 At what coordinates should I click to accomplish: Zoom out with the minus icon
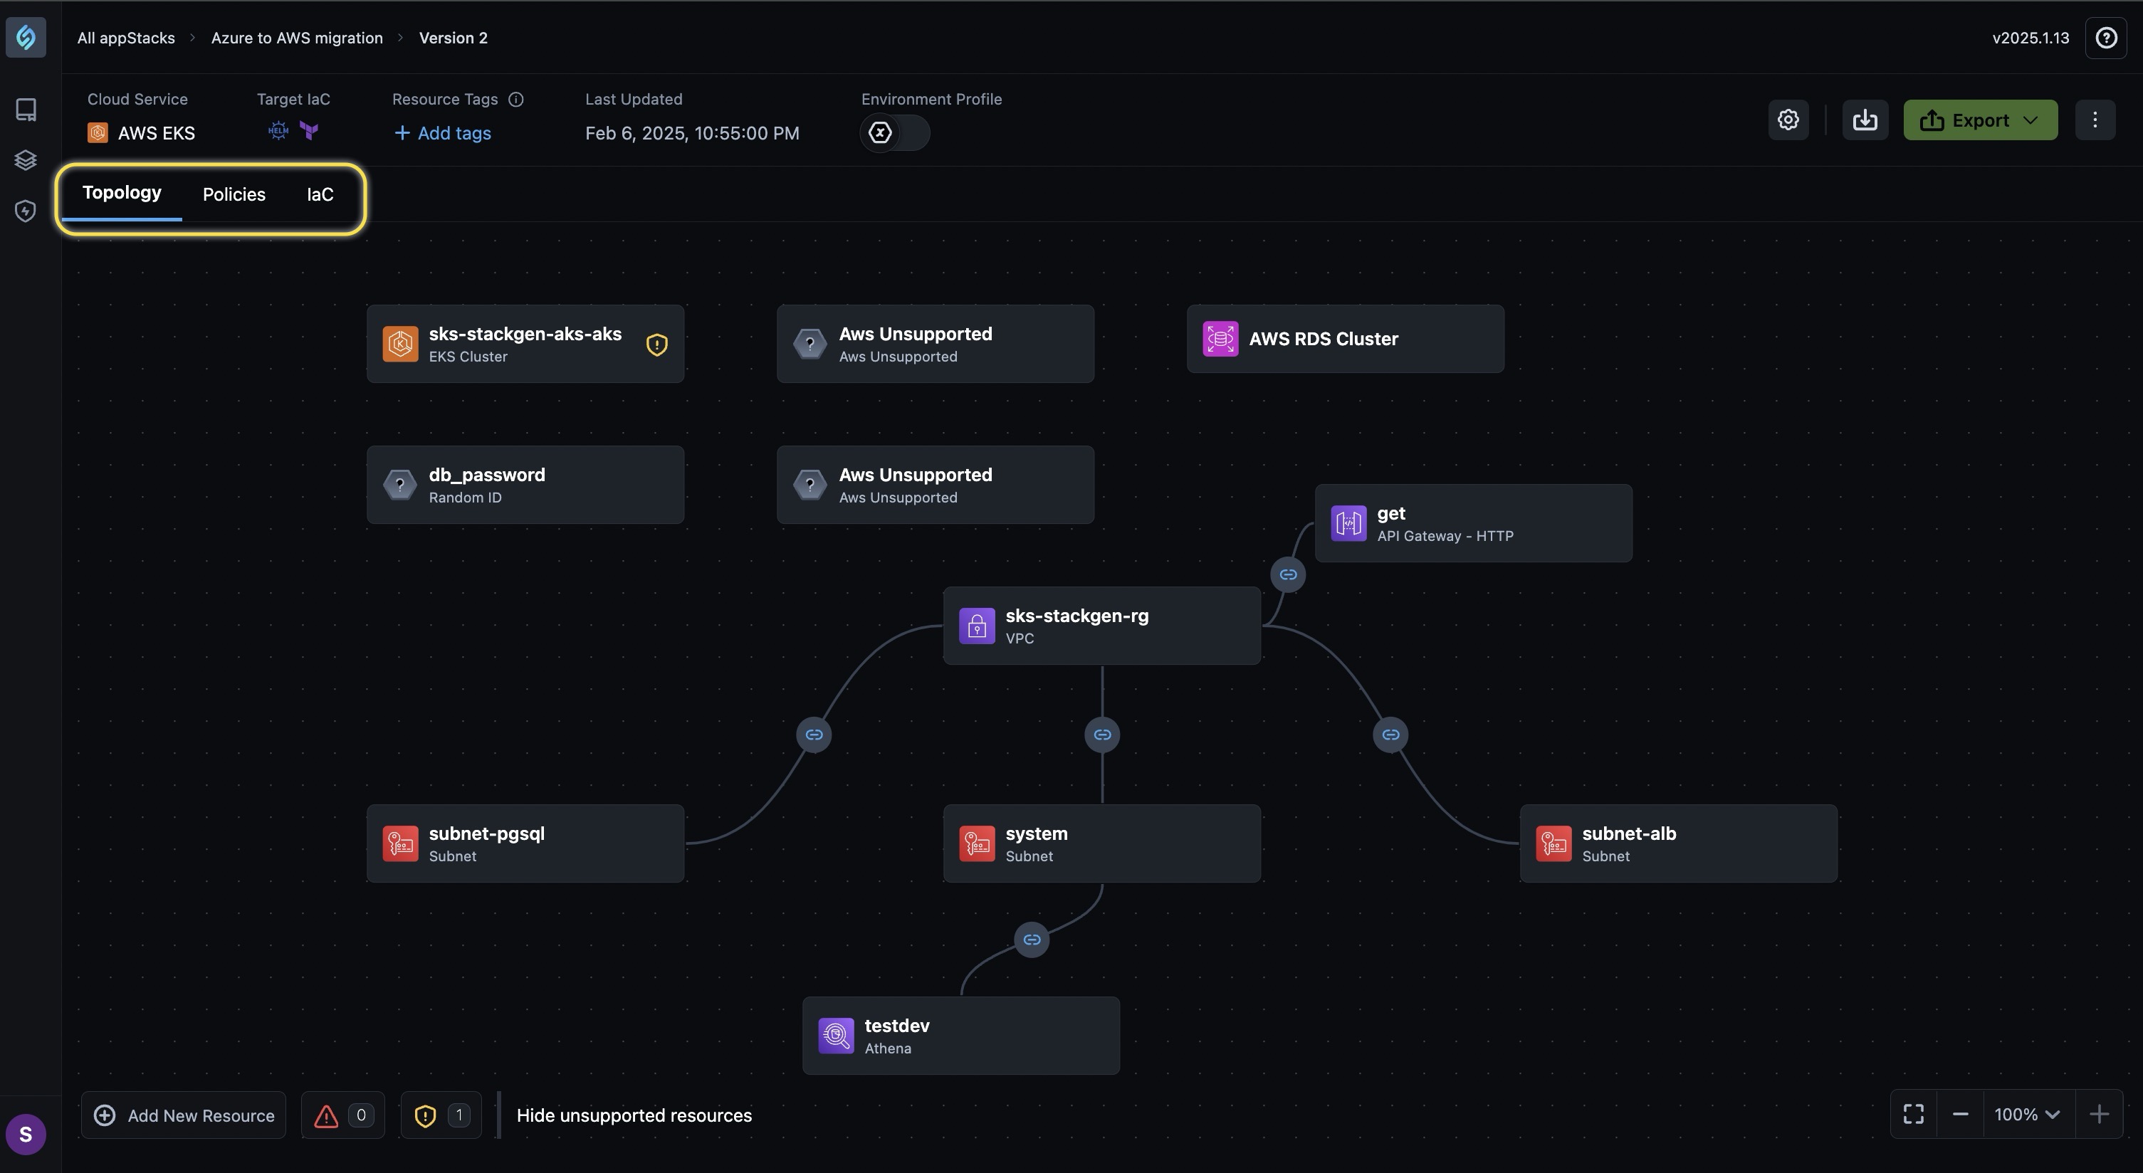pos(1960,1114)
